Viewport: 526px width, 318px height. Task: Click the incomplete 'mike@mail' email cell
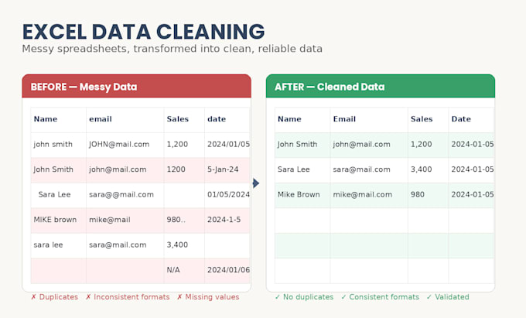(110, 220)
